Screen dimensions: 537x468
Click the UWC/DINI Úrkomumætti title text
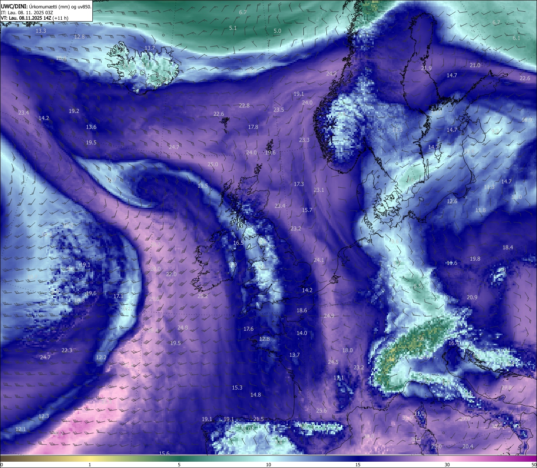[46, 7]
